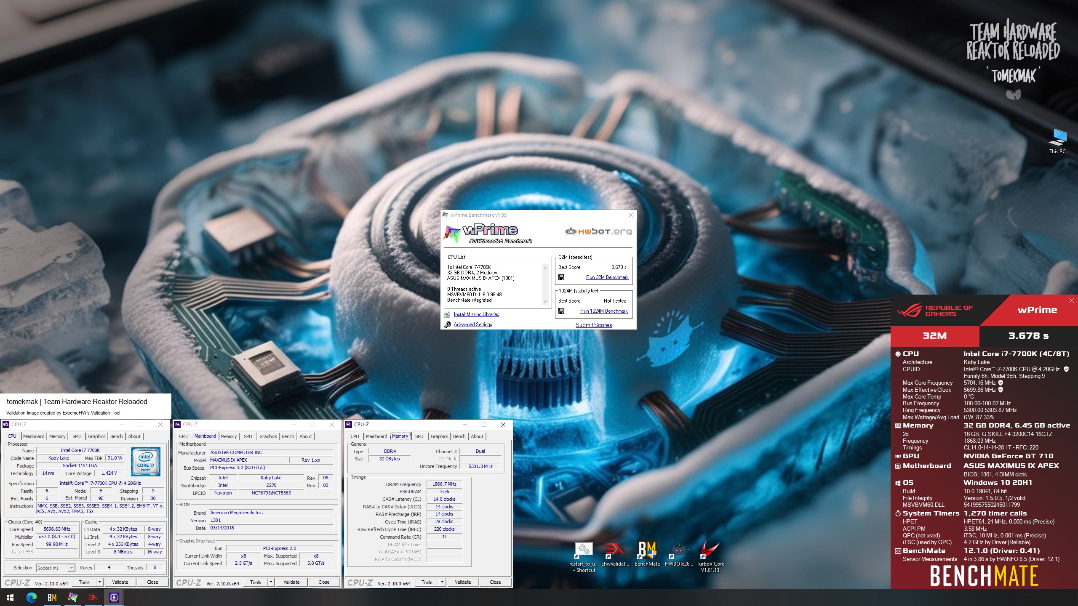Switch to the SPD tab in the Memory CPU-Z window
This screenshot has width=1078, height=606.
(x=419, y=436)
